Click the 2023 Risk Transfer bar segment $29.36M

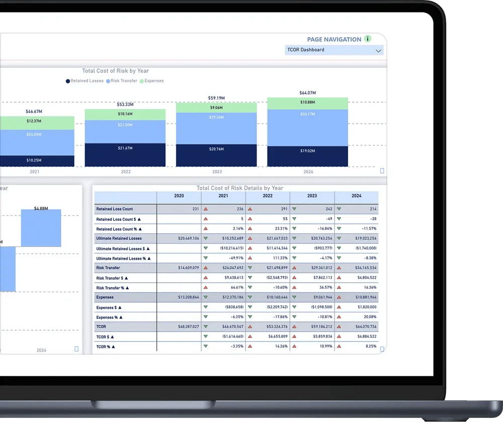click(216, 118)
